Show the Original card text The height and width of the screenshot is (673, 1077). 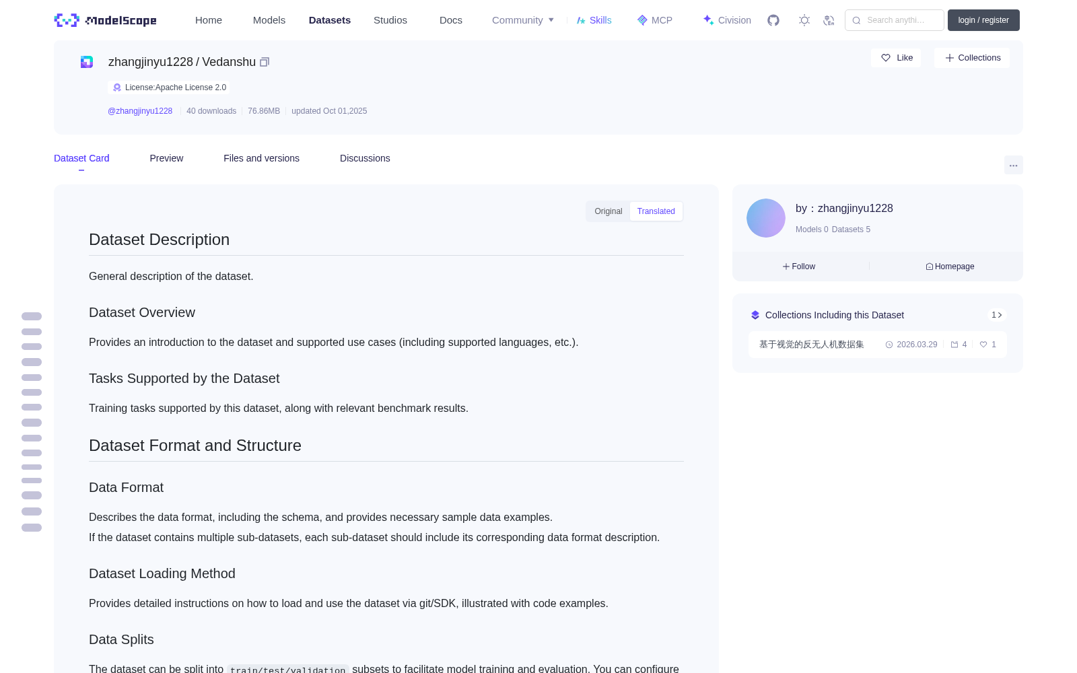609,211
